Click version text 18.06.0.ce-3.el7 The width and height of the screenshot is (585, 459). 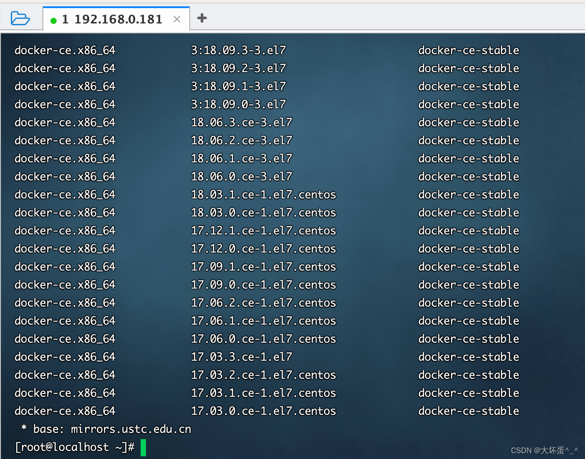click(x=242, y=176)
